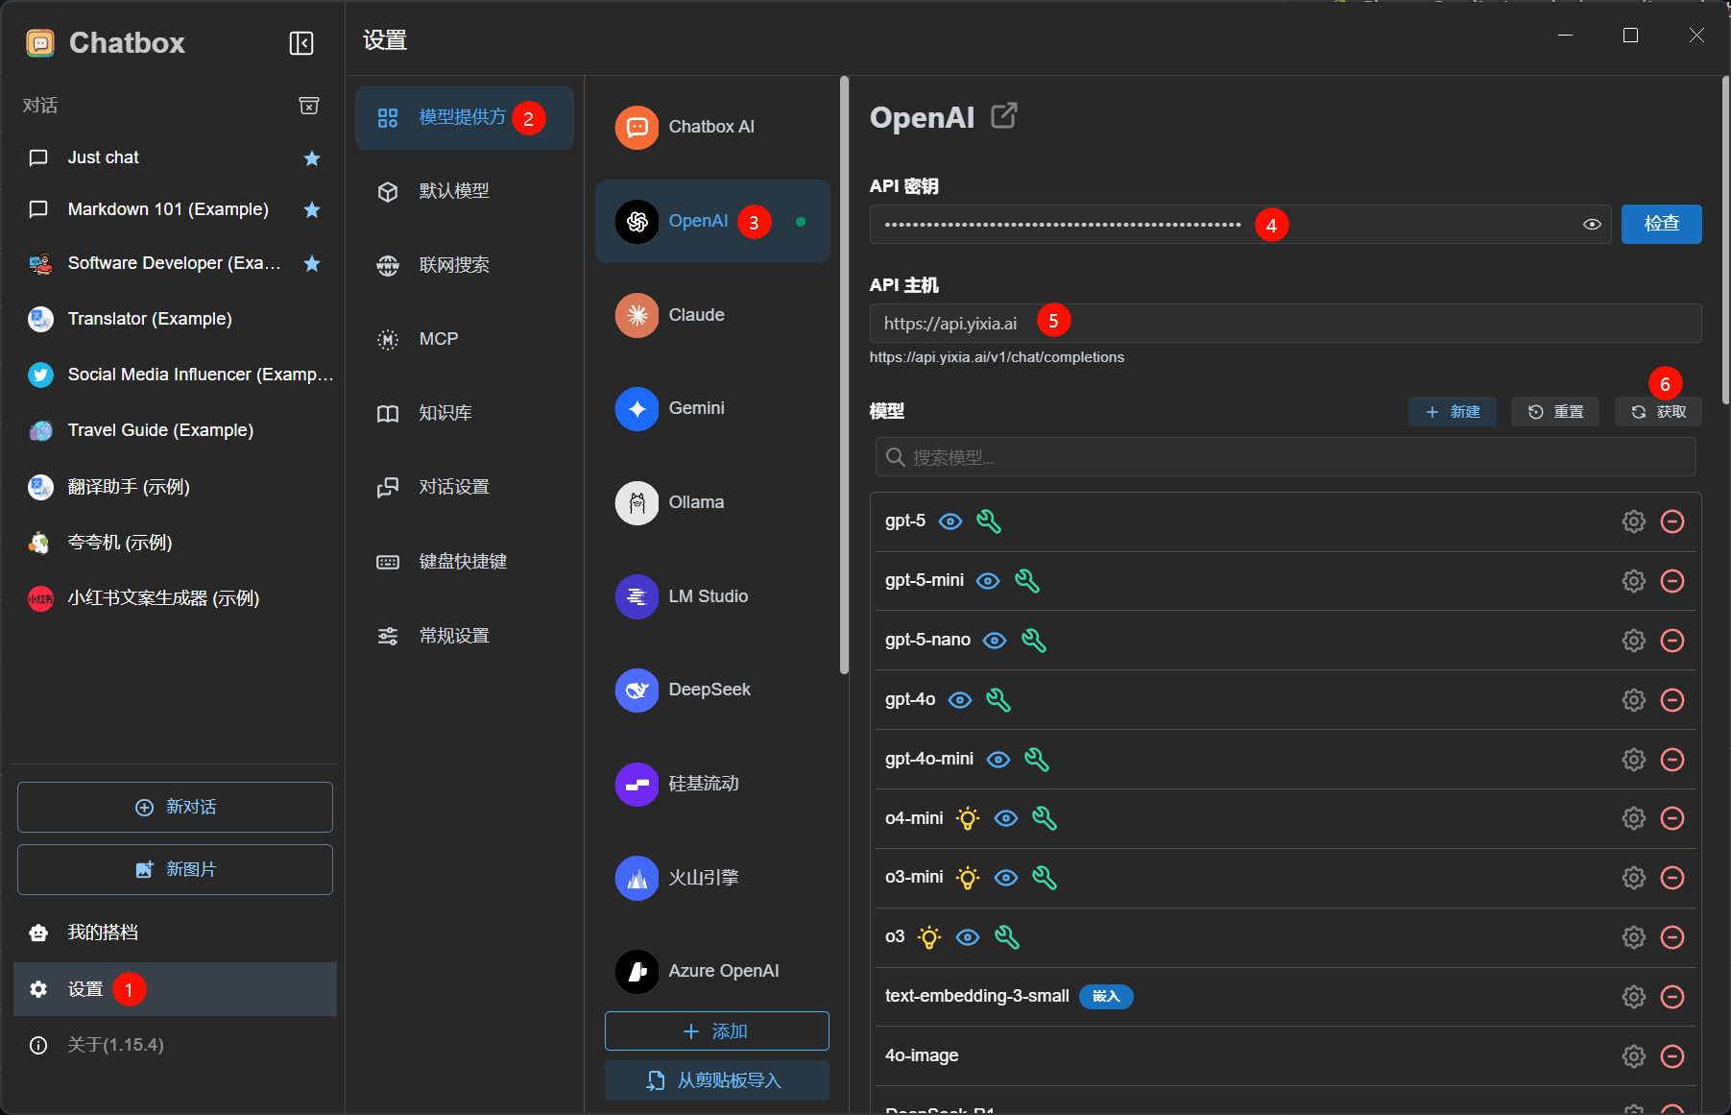
Task: Open settings gear for gpt-4o model
Action: [1634, 700]
